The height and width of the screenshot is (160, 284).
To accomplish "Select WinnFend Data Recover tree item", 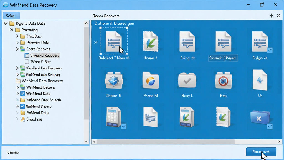I will [44, 68].
